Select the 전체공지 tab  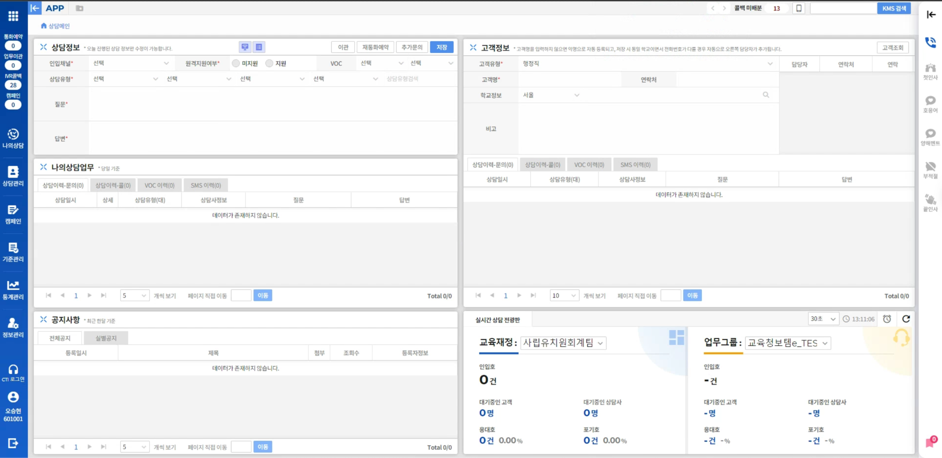tap(60, 338)
